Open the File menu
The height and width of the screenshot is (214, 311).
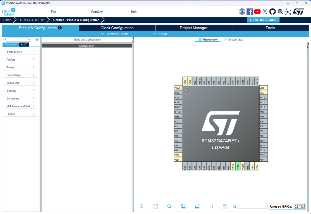tap(53, 12)
